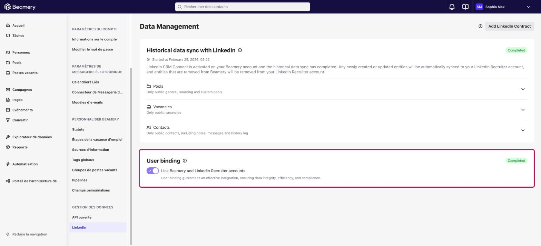Click the clock icon near Started at

coord(148,60)
